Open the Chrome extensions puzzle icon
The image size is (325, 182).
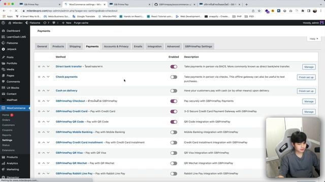[303, 11]
